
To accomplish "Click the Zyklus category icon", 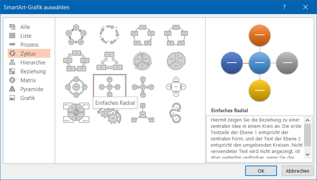I will point(12,54).
